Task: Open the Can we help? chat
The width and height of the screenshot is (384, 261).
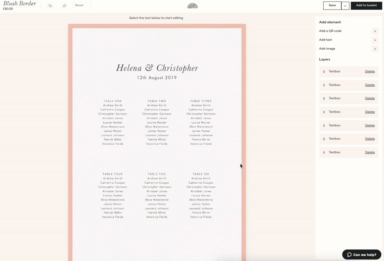Action: (361, 254)
